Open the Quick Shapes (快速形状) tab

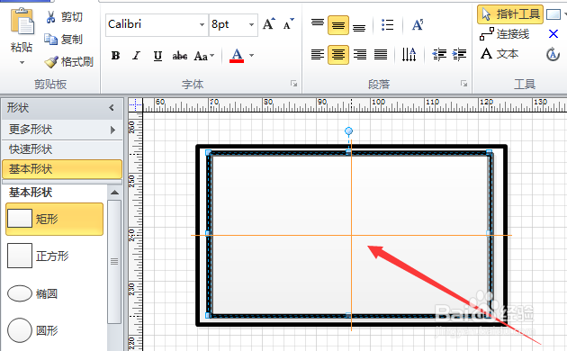point(62,148)
